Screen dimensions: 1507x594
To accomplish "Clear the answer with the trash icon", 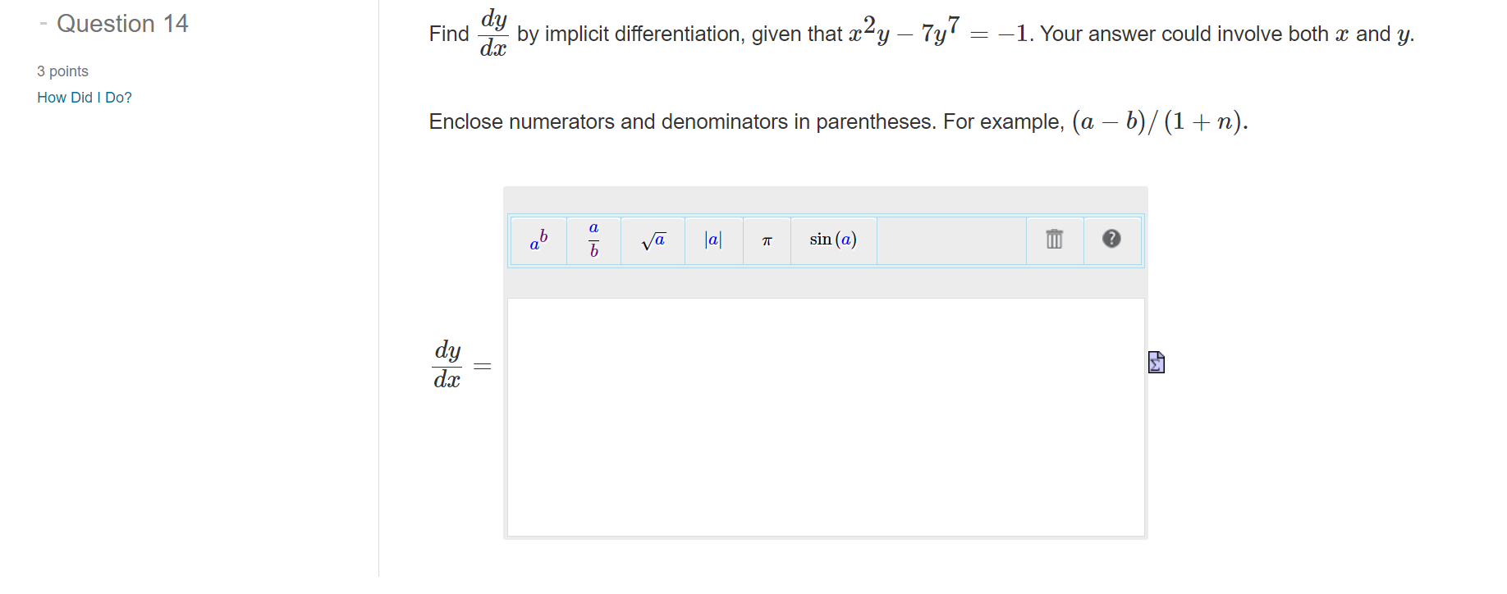I will 1053,240.
